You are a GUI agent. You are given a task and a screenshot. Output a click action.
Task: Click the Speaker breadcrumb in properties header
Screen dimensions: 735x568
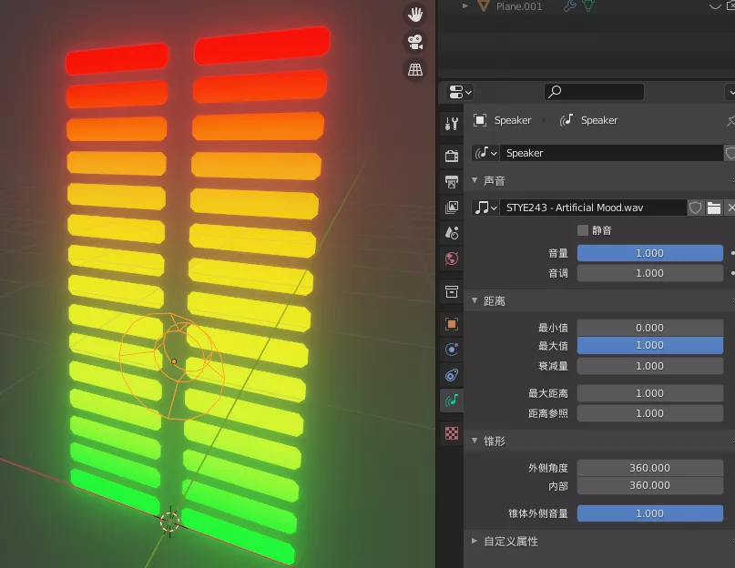(513, 119)
